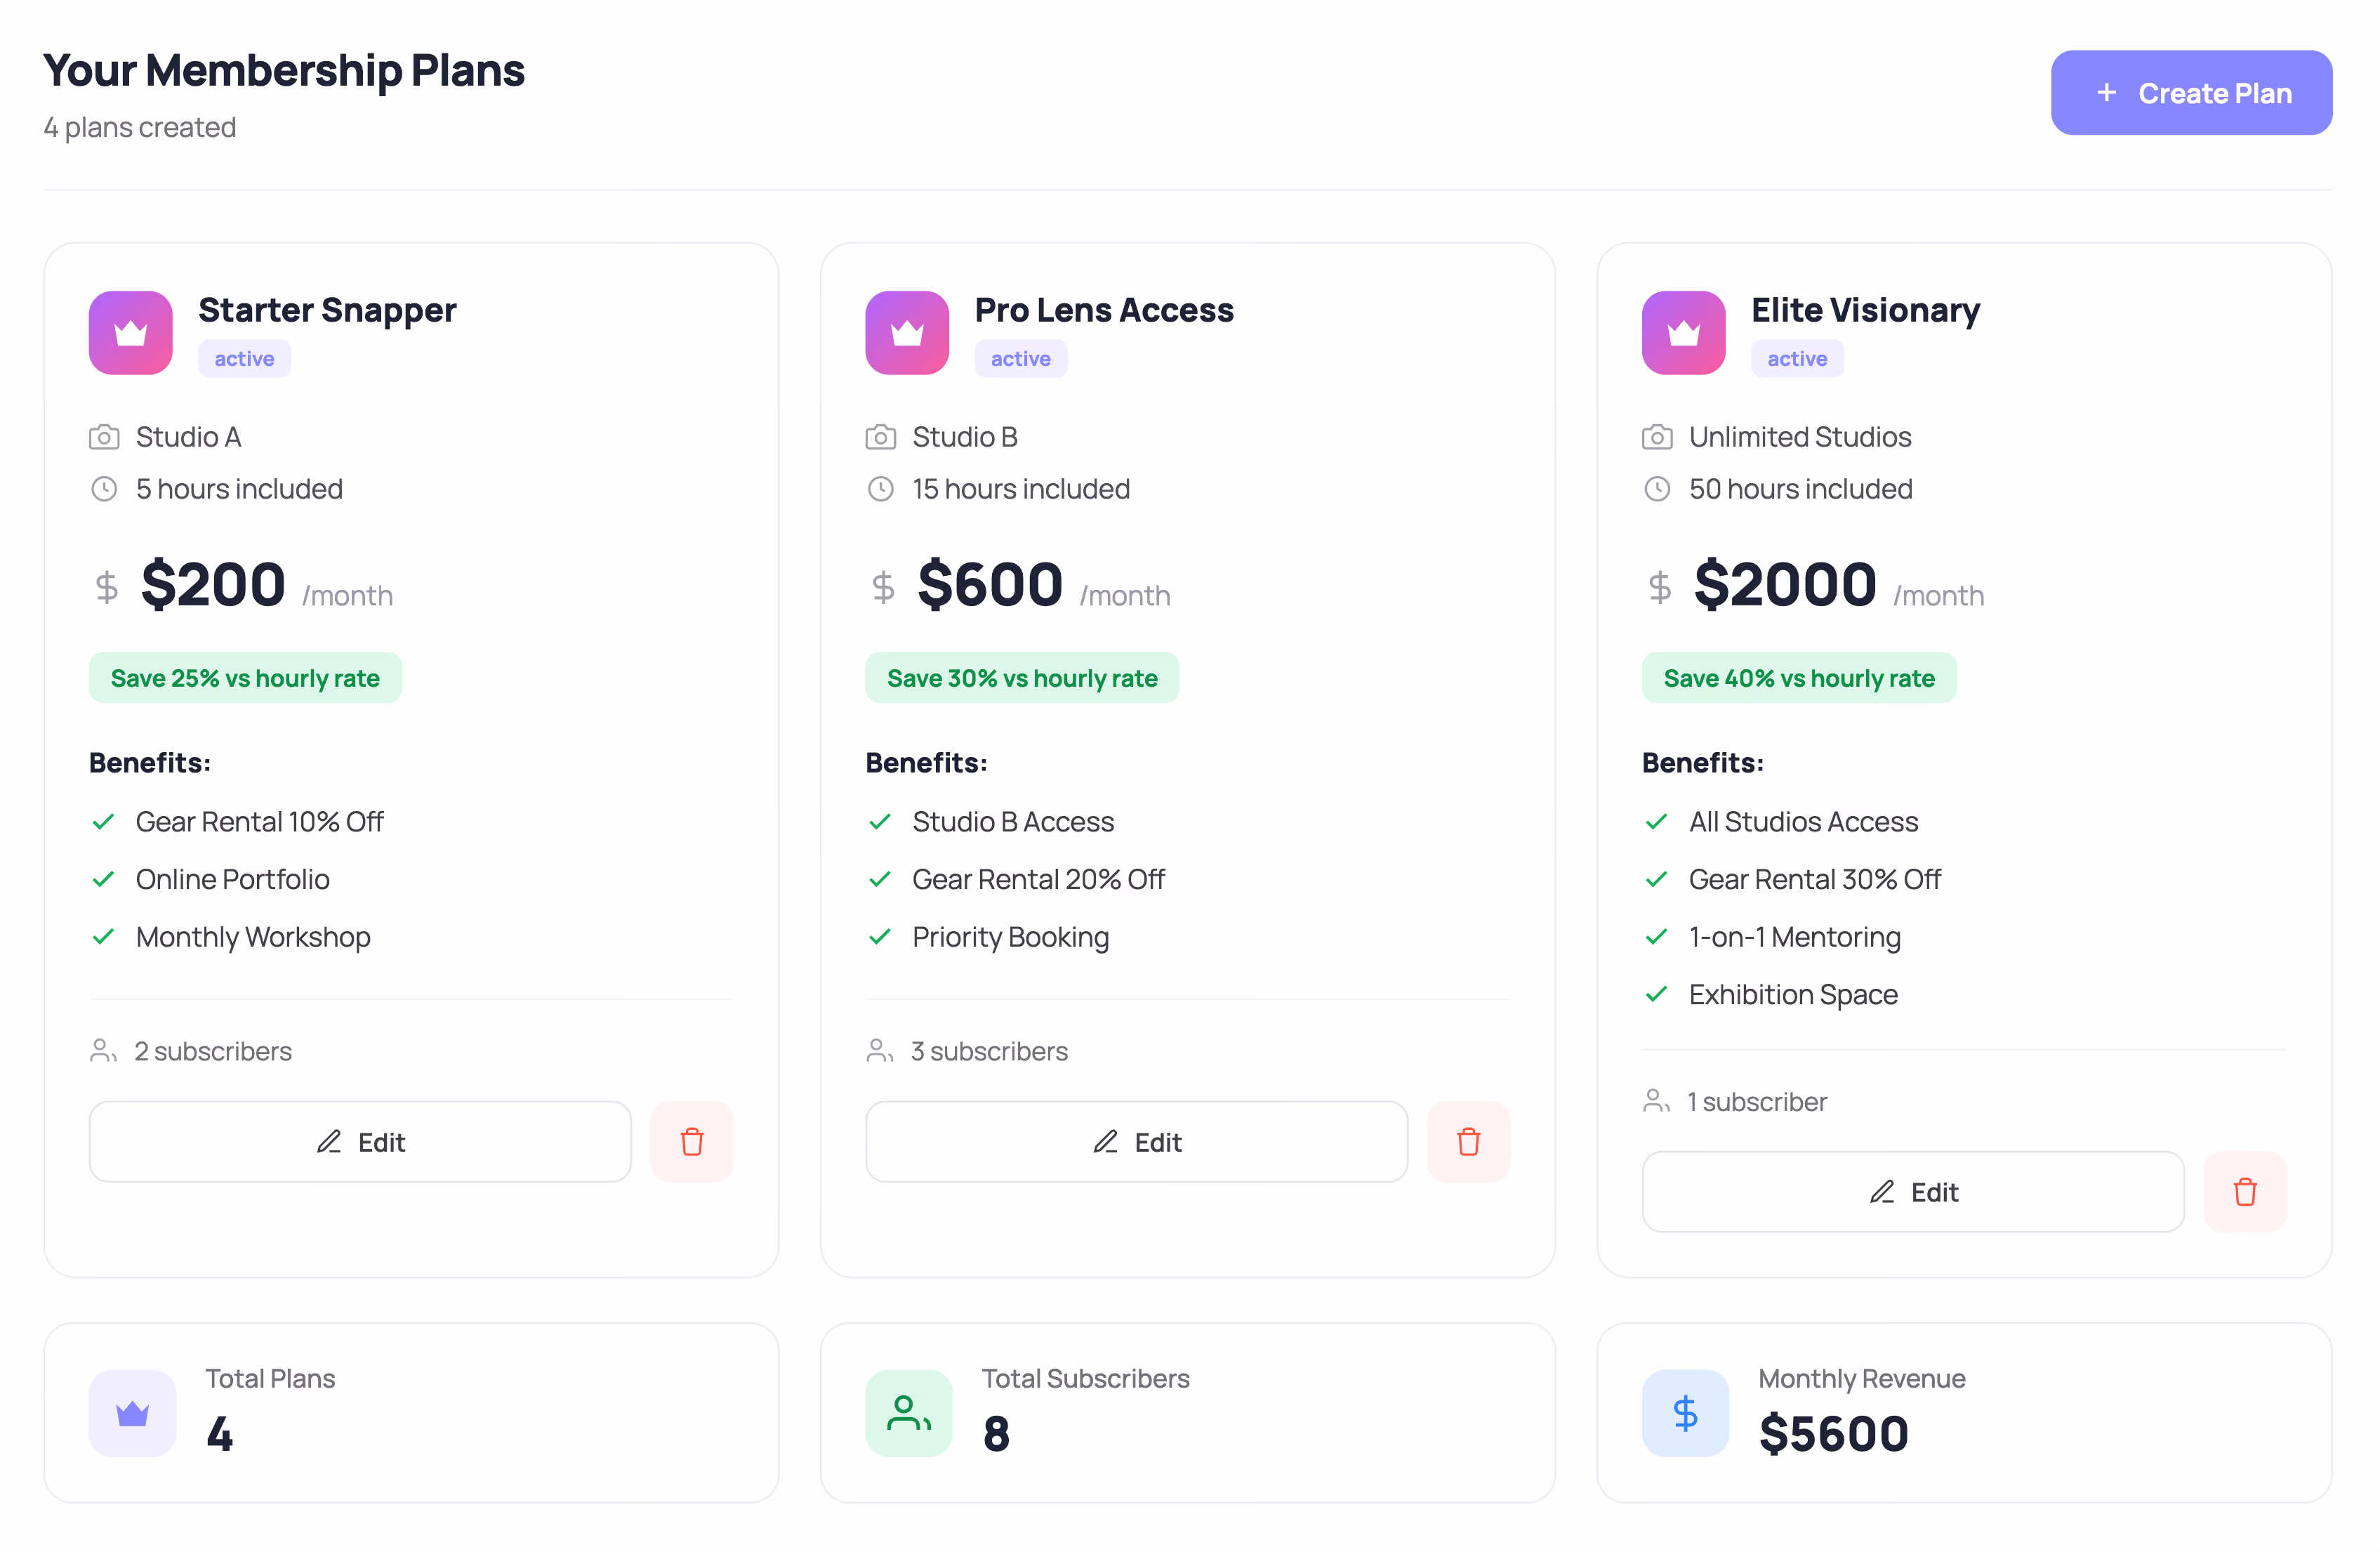The image size is (2380, 1552).
Task: Click the Save 40% vs hourly rate badge
Action: pyautogui.click(x=1798, y=678)
